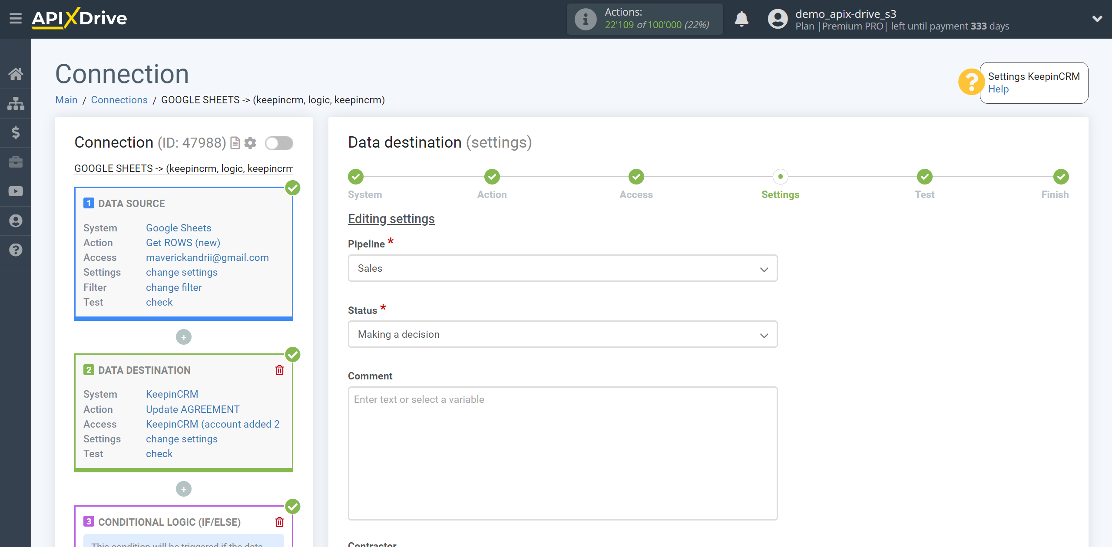The width and height of the screenshot is (1112, 547).
Task: Click change settings in Data Destination
Action: point(182,439)
